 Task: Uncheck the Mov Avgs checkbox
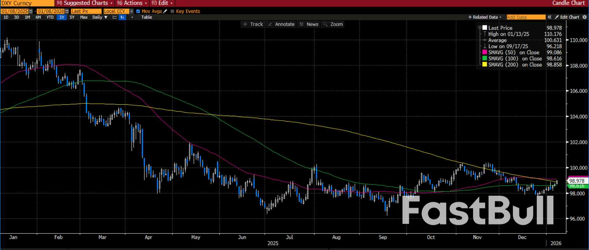point(138,11)
